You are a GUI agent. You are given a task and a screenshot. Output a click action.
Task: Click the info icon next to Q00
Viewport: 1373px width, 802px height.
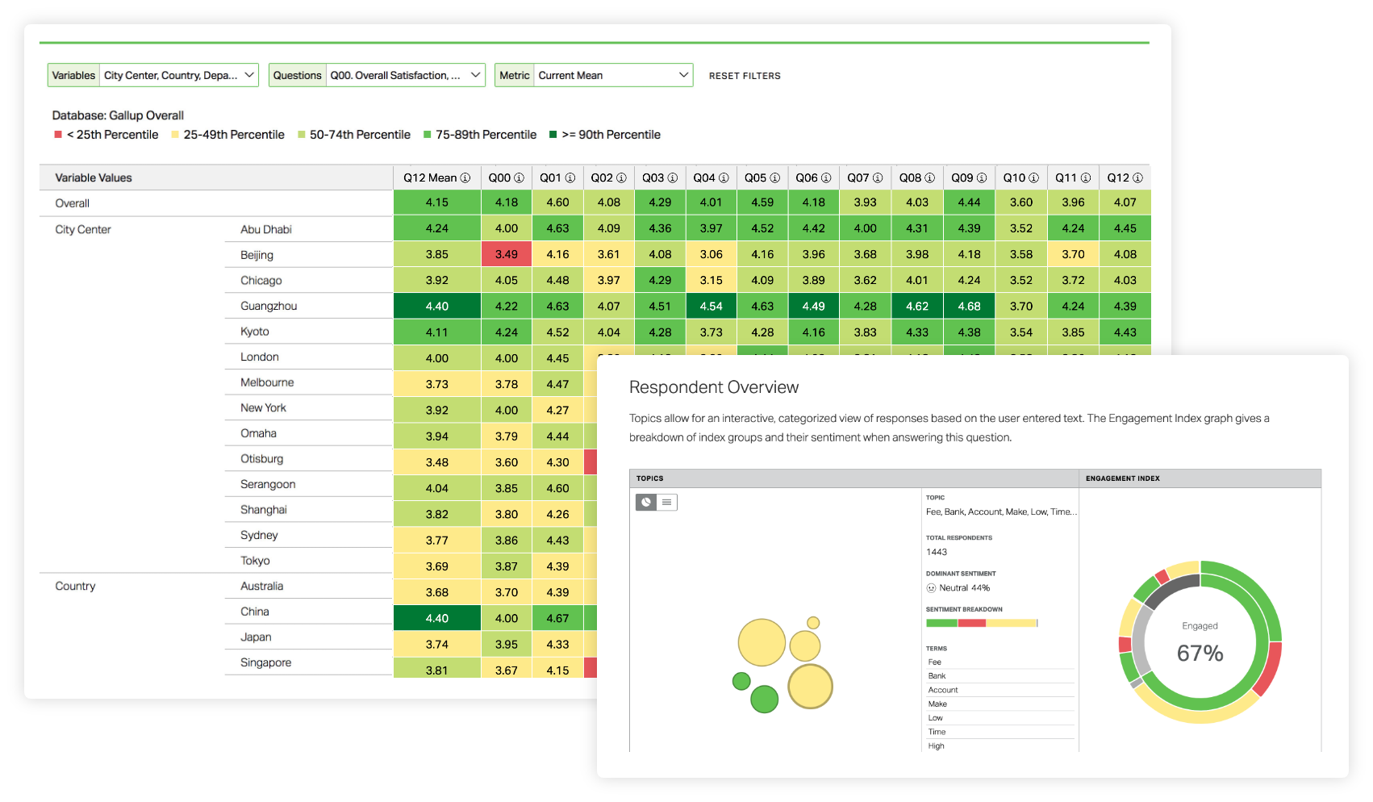(519, 177)
